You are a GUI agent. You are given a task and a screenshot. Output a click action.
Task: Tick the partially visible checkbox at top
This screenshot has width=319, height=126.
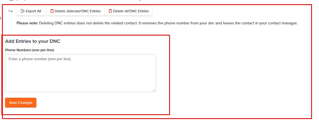pyautogui.click(x=11, y=0)
